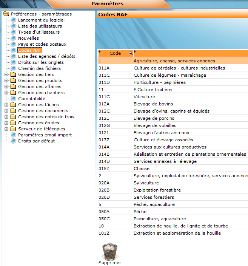Select Types d'utilisateurs in the tree
248x266 pixels.
(x=39, y=32)
